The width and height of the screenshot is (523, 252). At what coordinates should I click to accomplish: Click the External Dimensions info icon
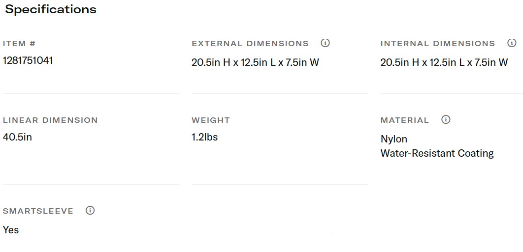pos(325,43)
